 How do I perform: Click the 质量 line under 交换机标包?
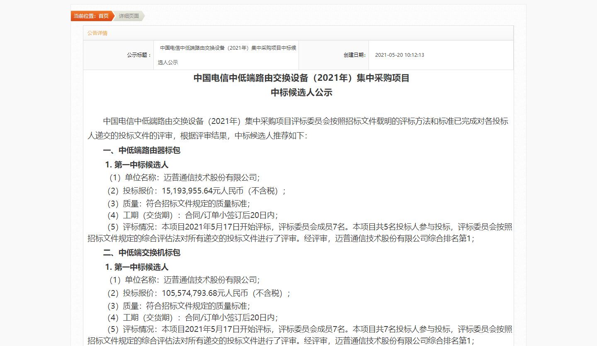(x=178, y=306)
